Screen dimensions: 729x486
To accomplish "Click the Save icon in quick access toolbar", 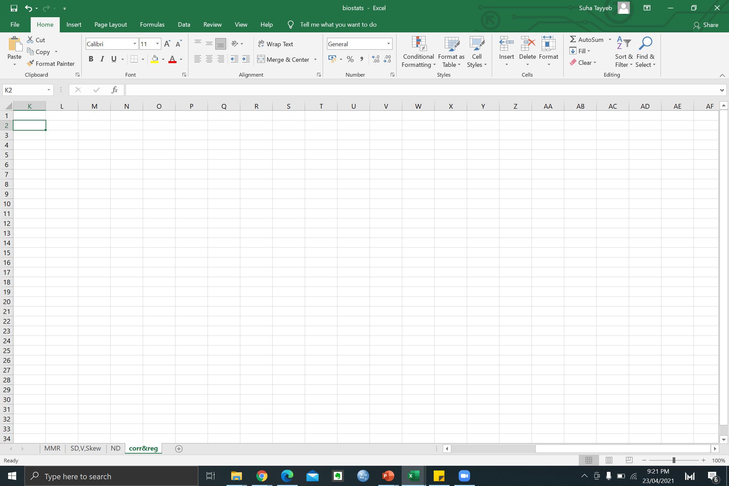I will click(x=14, y=8).
